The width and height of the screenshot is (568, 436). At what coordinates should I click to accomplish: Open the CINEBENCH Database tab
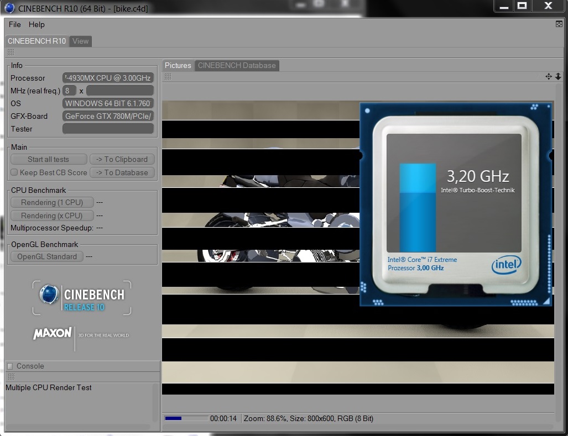tap(237, 66)
